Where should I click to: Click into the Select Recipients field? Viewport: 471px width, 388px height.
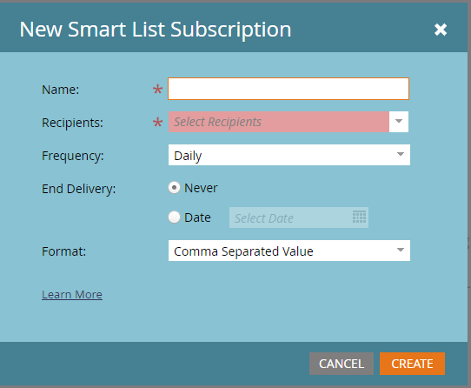[x=279, y=122]
